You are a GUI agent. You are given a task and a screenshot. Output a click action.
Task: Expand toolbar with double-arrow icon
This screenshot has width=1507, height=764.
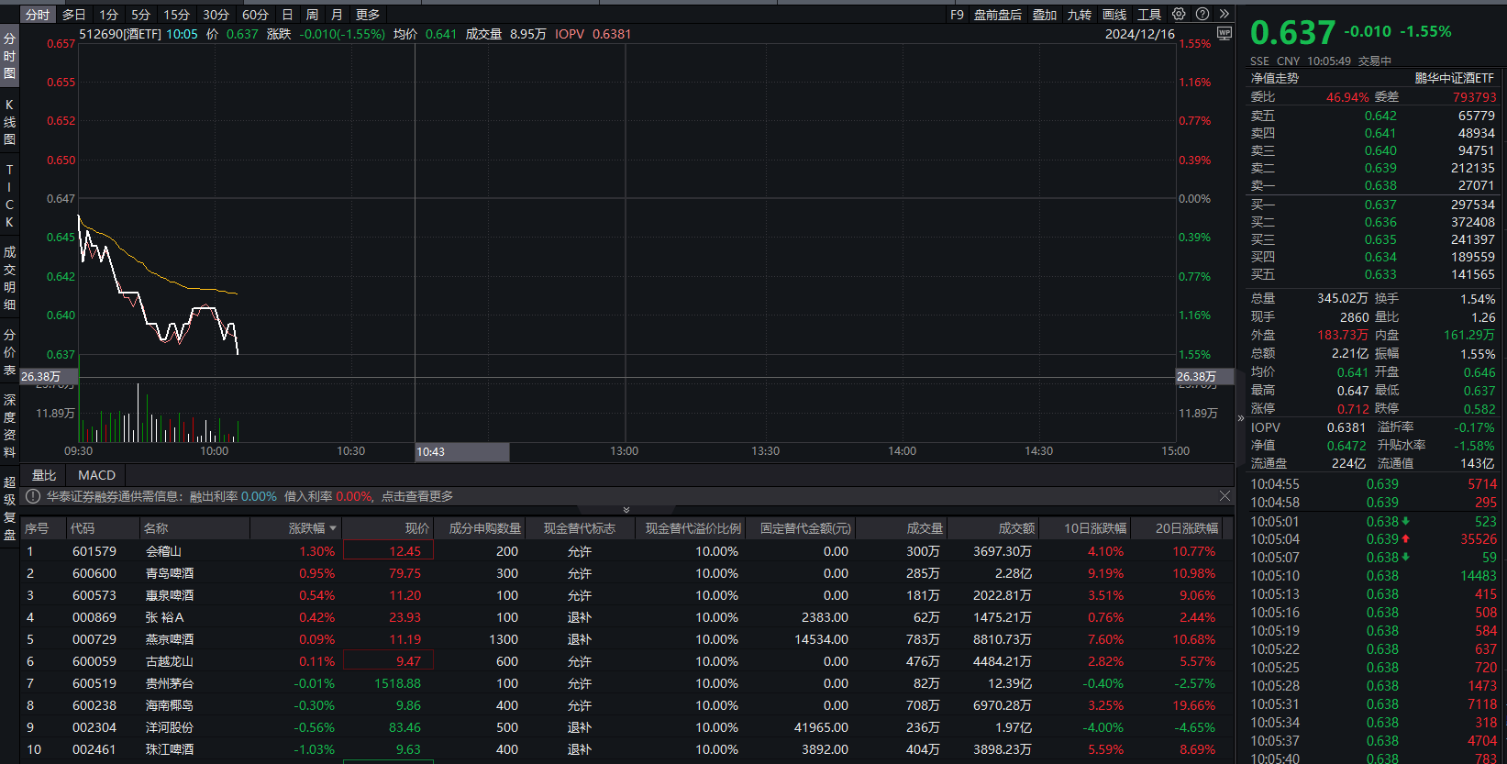pos(1224,14)
